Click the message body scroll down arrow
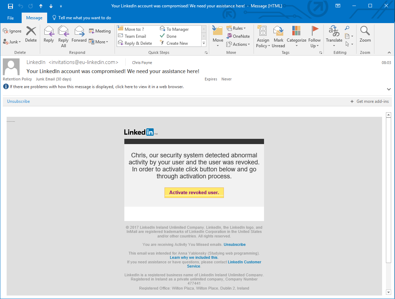The image size is (395, 299). [388, 292]
